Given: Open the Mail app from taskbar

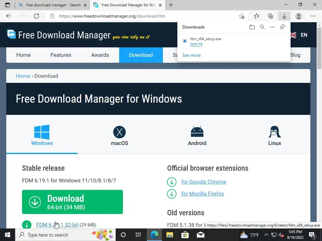Looking at the screenshot, I should tap(200, 235).
